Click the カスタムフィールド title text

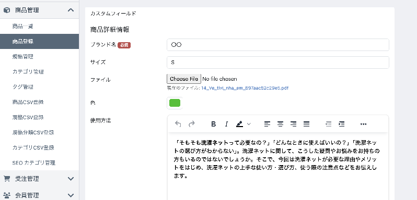click(x=113, y=13)
